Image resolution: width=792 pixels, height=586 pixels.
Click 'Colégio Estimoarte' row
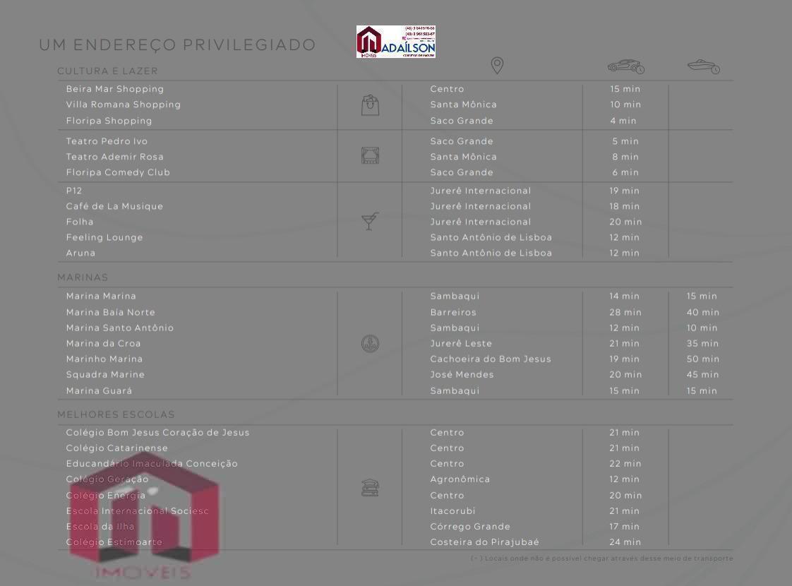click(114, 542)
